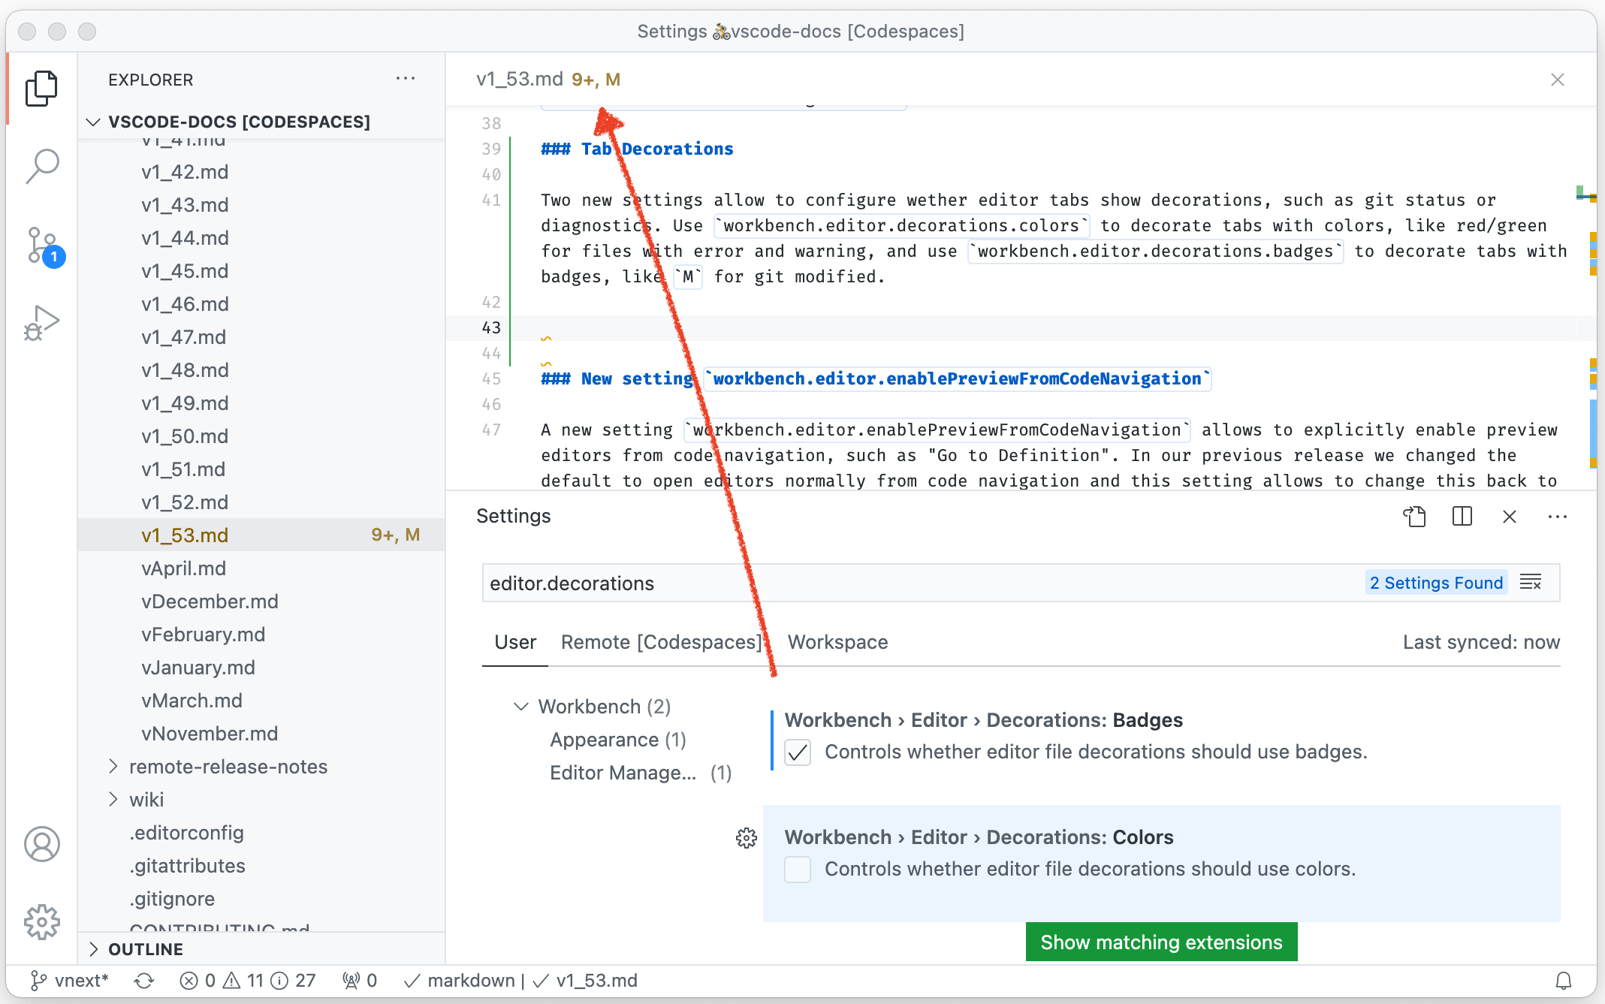Expand the Editor Manage section under Workbench
Image resolution: width=1605 pixels, height=1004 pixels.
624,773
